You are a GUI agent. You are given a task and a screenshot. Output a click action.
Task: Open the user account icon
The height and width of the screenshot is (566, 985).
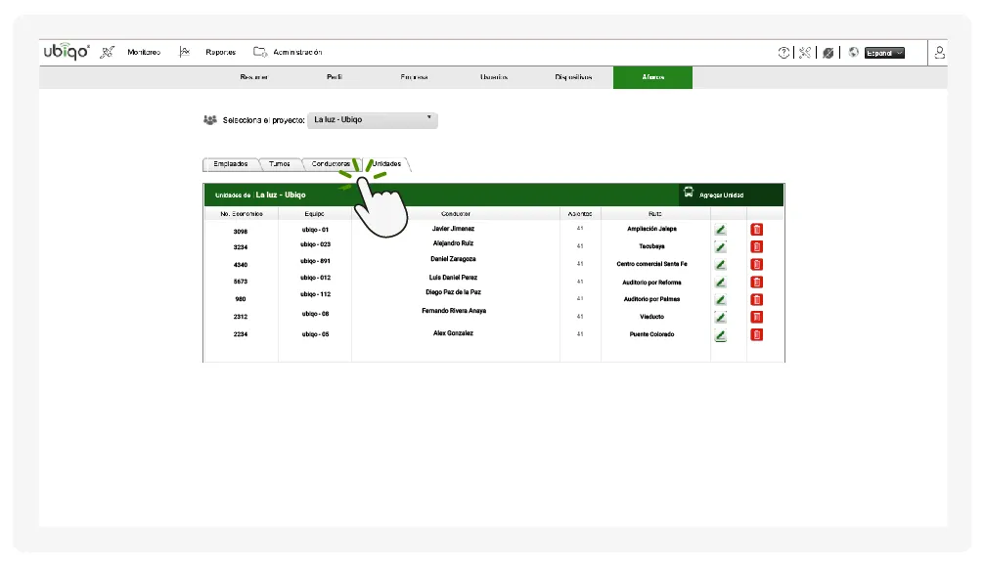pos(939,53)
